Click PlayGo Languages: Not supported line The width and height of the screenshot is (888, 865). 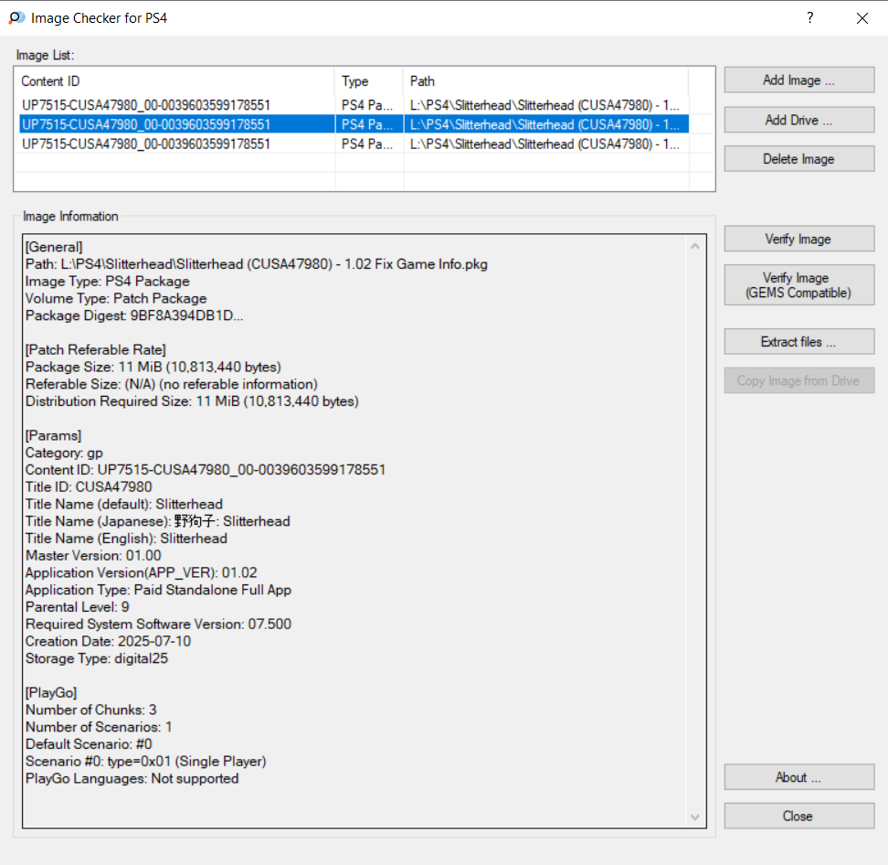[x=132, y=778]
